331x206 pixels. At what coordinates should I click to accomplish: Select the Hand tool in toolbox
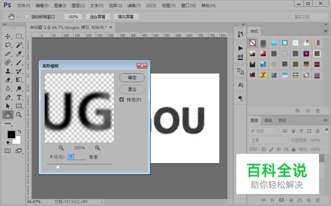click(8, 115)
